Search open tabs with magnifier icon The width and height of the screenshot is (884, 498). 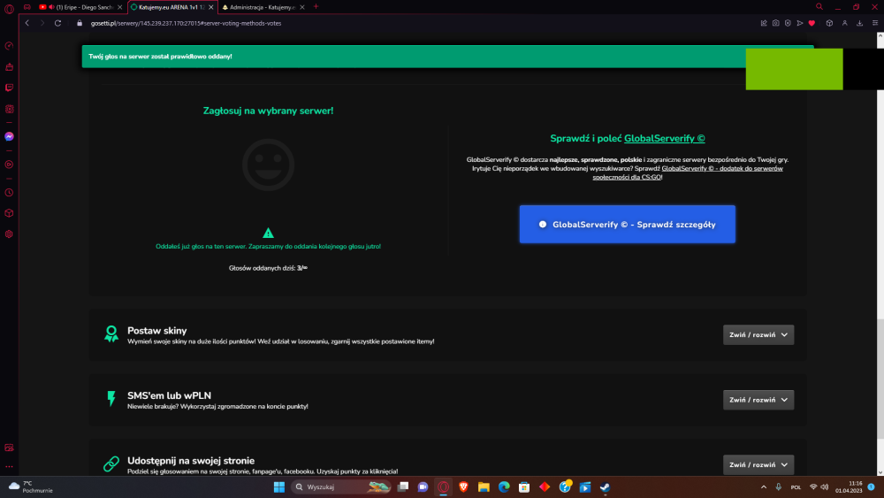point(819,7)
